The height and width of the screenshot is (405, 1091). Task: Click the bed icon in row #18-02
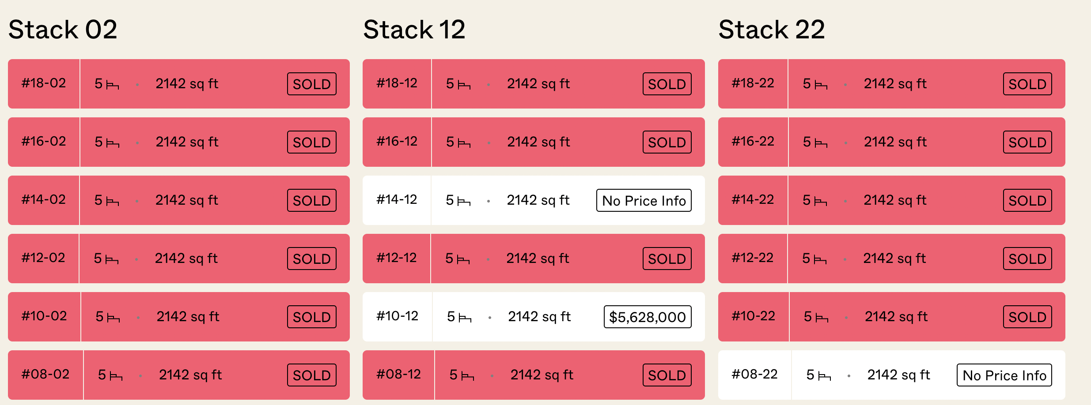coord(113,85)
